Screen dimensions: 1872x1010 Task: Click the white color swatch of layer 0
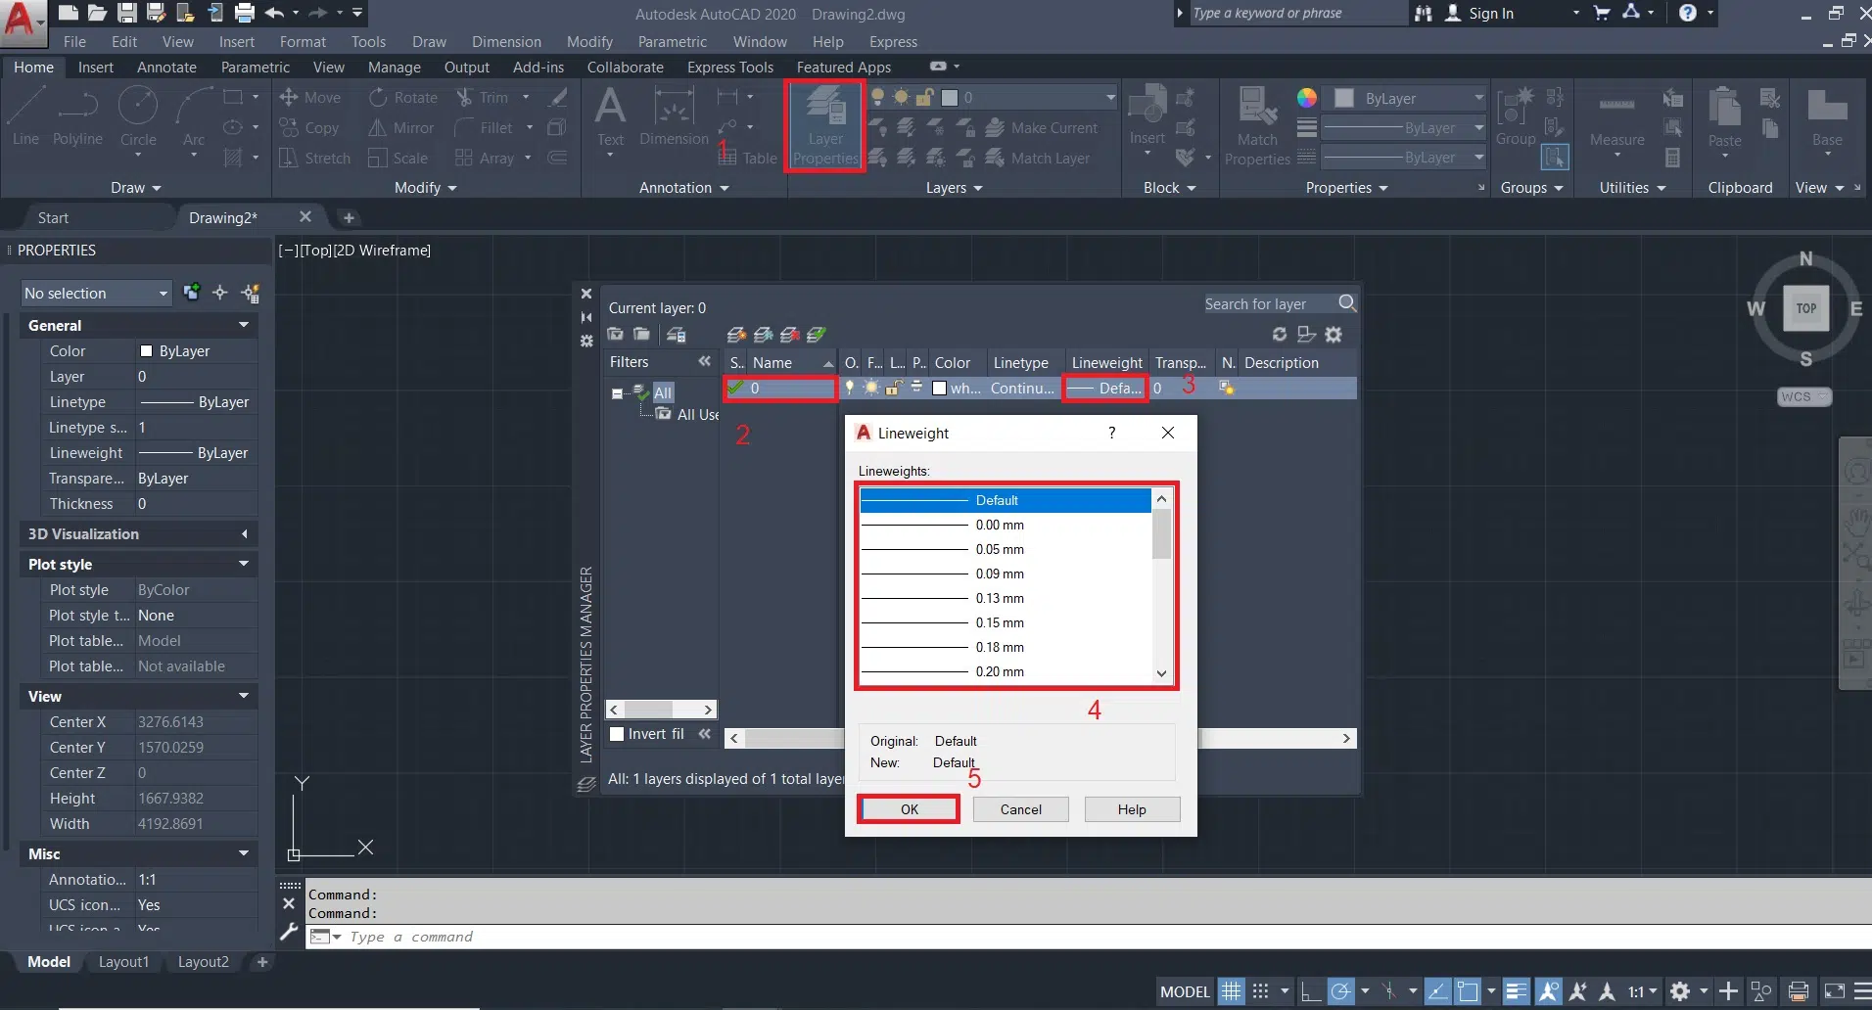pos(940,389)
